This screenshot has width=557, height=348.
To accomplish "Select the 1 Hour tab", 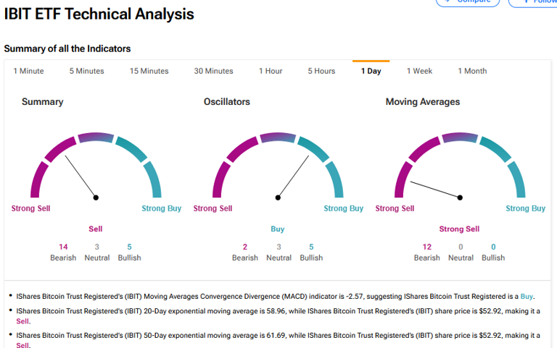I will pyautogui.click(x=271, y=71).
